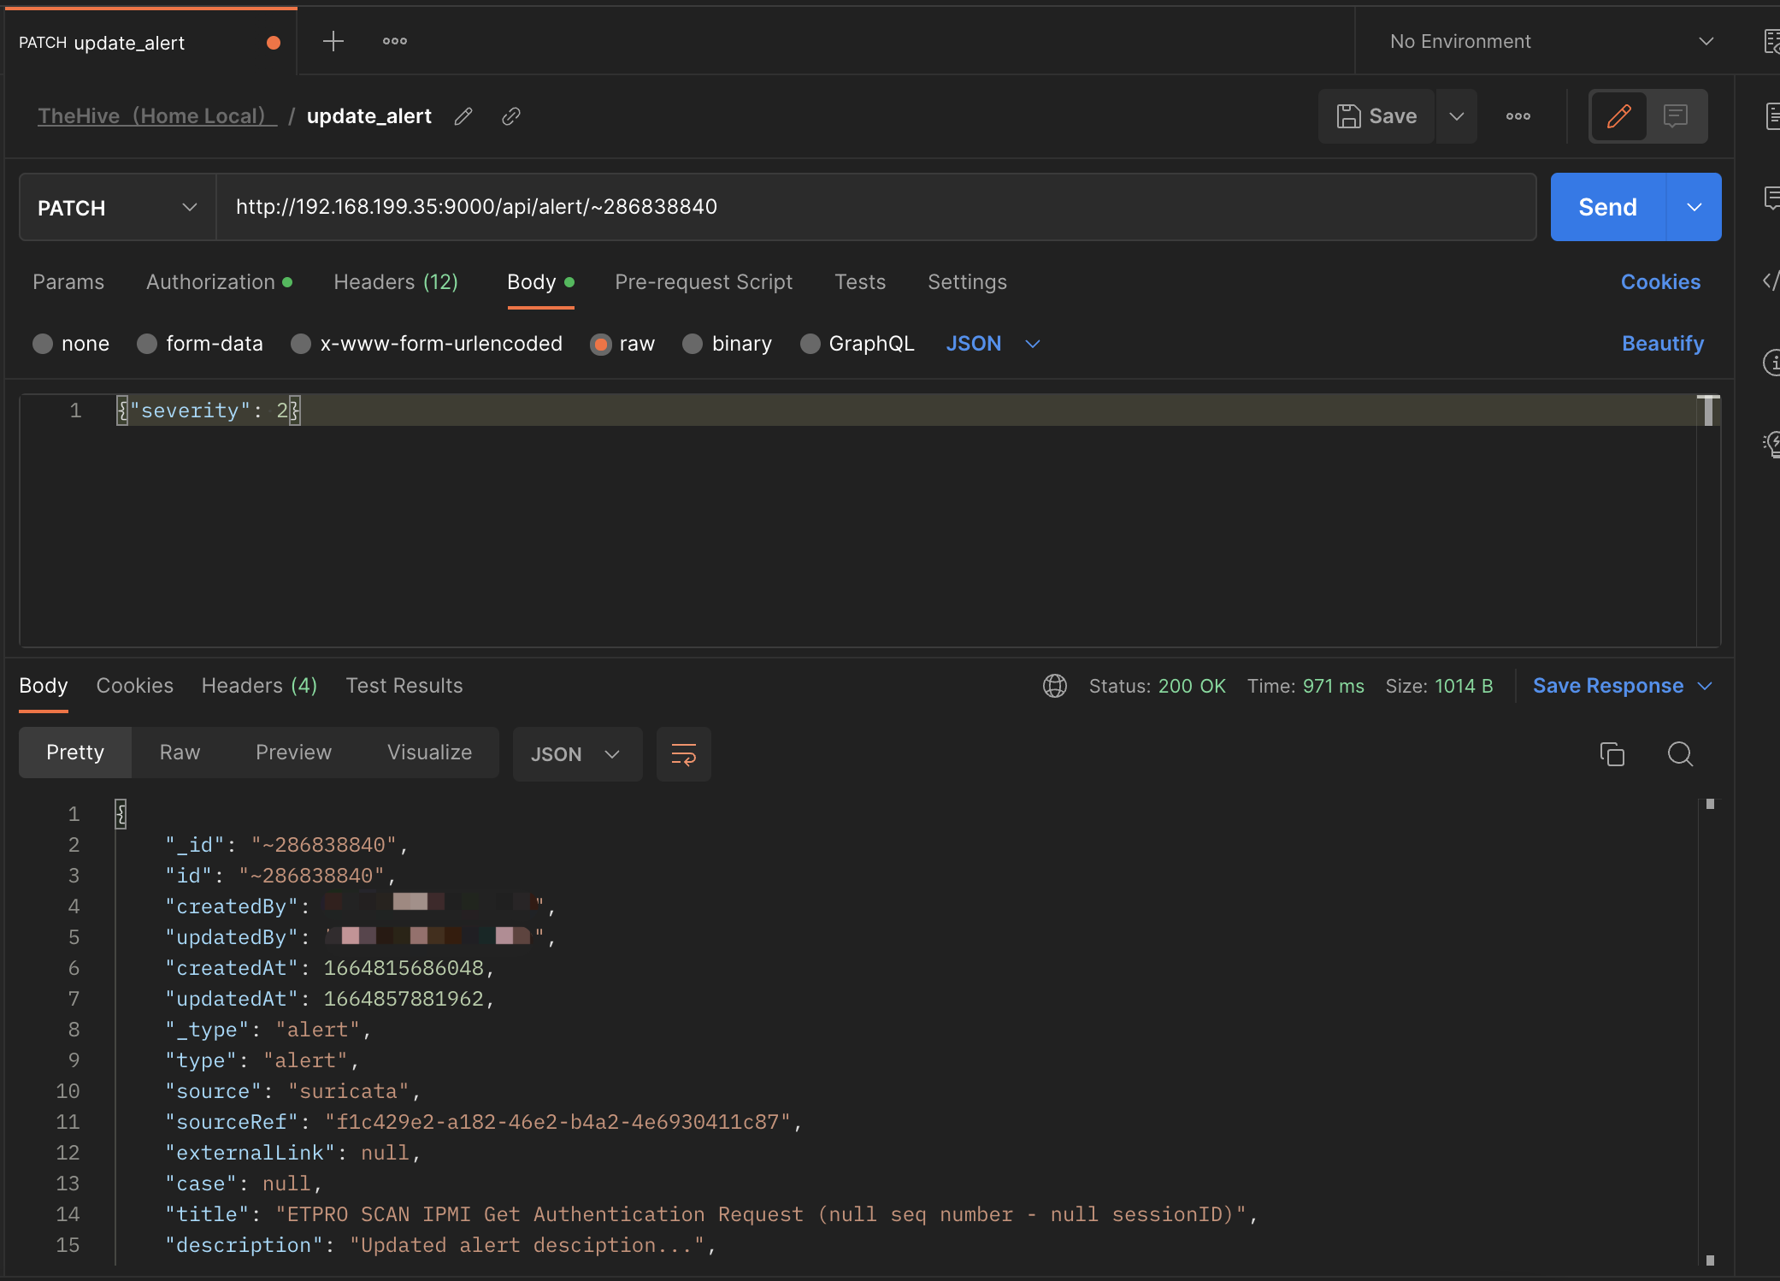Switch to the Params tab
The width and height of the screenshot is (1780, 1281).
tap(68, 282)
